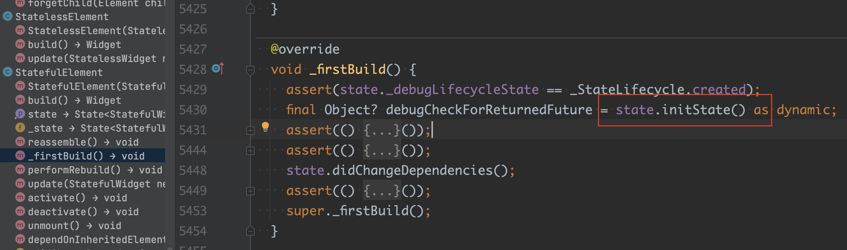This screenshot has width=847, height=250.
Task: Expand the folded assert block on line 5449
Action: 250,191
